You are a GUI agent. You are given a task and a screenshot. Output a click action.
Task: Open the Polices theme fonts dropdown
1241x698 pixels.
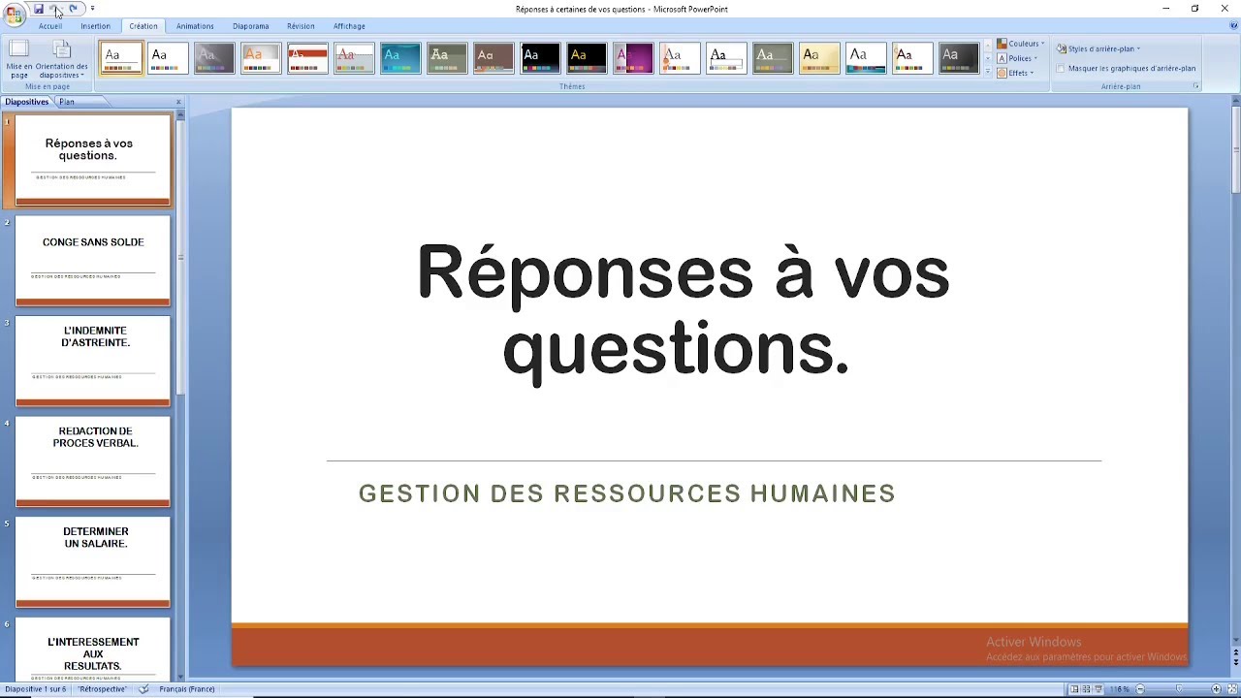[x=1018, y=58]
